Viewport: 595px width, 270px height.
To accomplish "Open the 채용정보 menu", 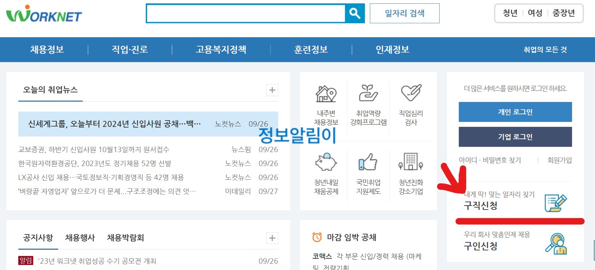I will click(47, 50).
